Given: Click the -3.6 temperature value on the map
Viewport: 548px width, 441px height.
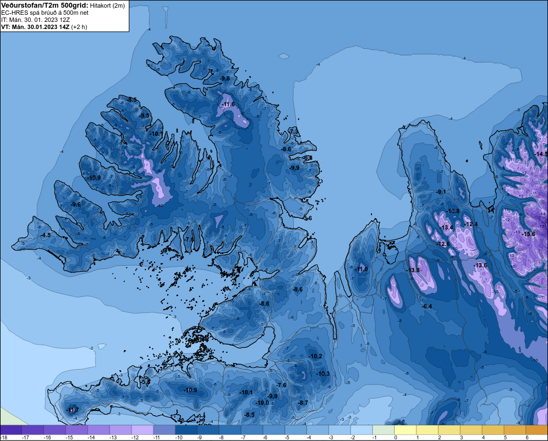Looking at the screenshot, I should pyautogui.click(x=307, y=219).
